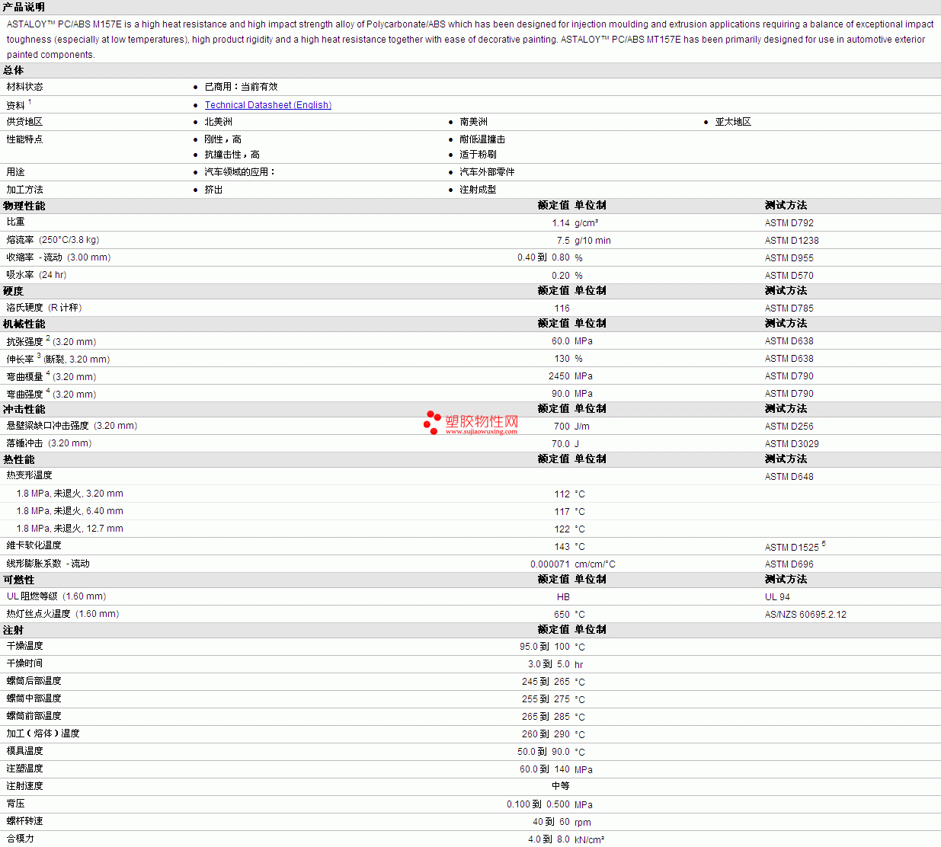Click the ASTM D648 test method
The height and width of the screenshot is (847, 941).
(x=789, y=477)
